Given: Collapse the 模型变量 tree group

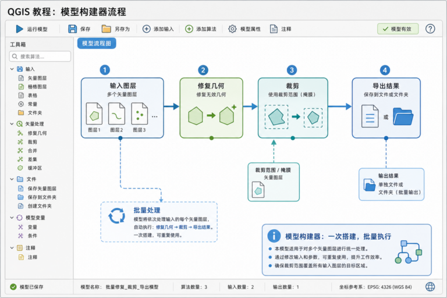Looking at the screenshot, I should [12, 218].
